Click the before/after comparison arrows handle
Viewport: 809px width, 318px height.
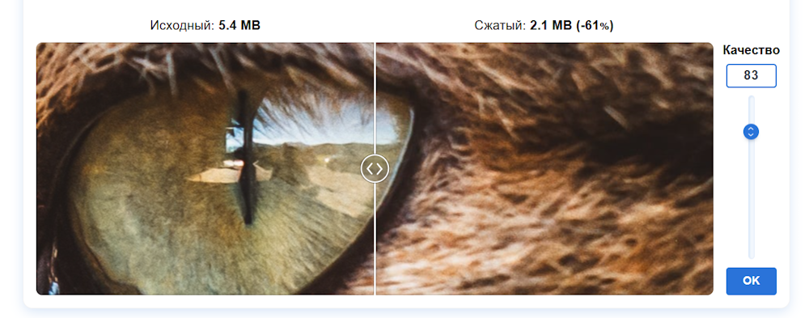pos(375,168)
